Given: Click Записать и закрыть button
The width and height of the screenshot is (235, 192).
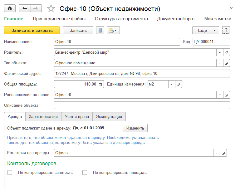Looking at the screenshot, I should [32, 30].
